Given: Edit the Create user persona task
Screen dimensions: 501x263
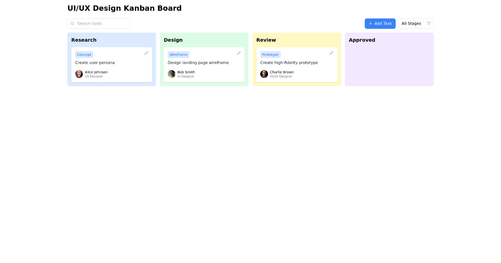Looking at the screenshot, I should click(146, 53).
